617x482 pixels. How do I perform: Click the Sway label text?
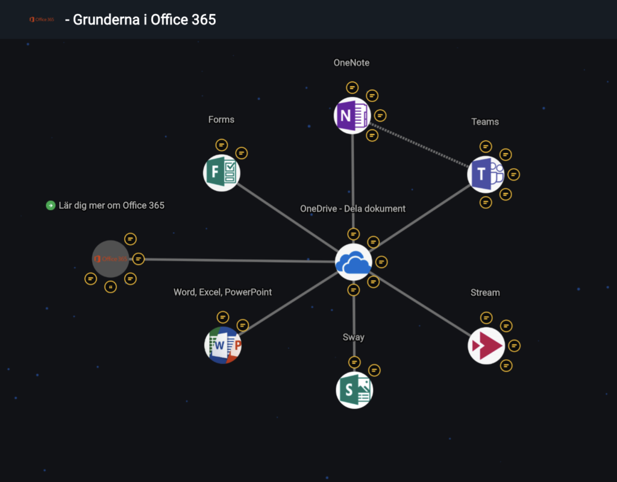(353, 337)
